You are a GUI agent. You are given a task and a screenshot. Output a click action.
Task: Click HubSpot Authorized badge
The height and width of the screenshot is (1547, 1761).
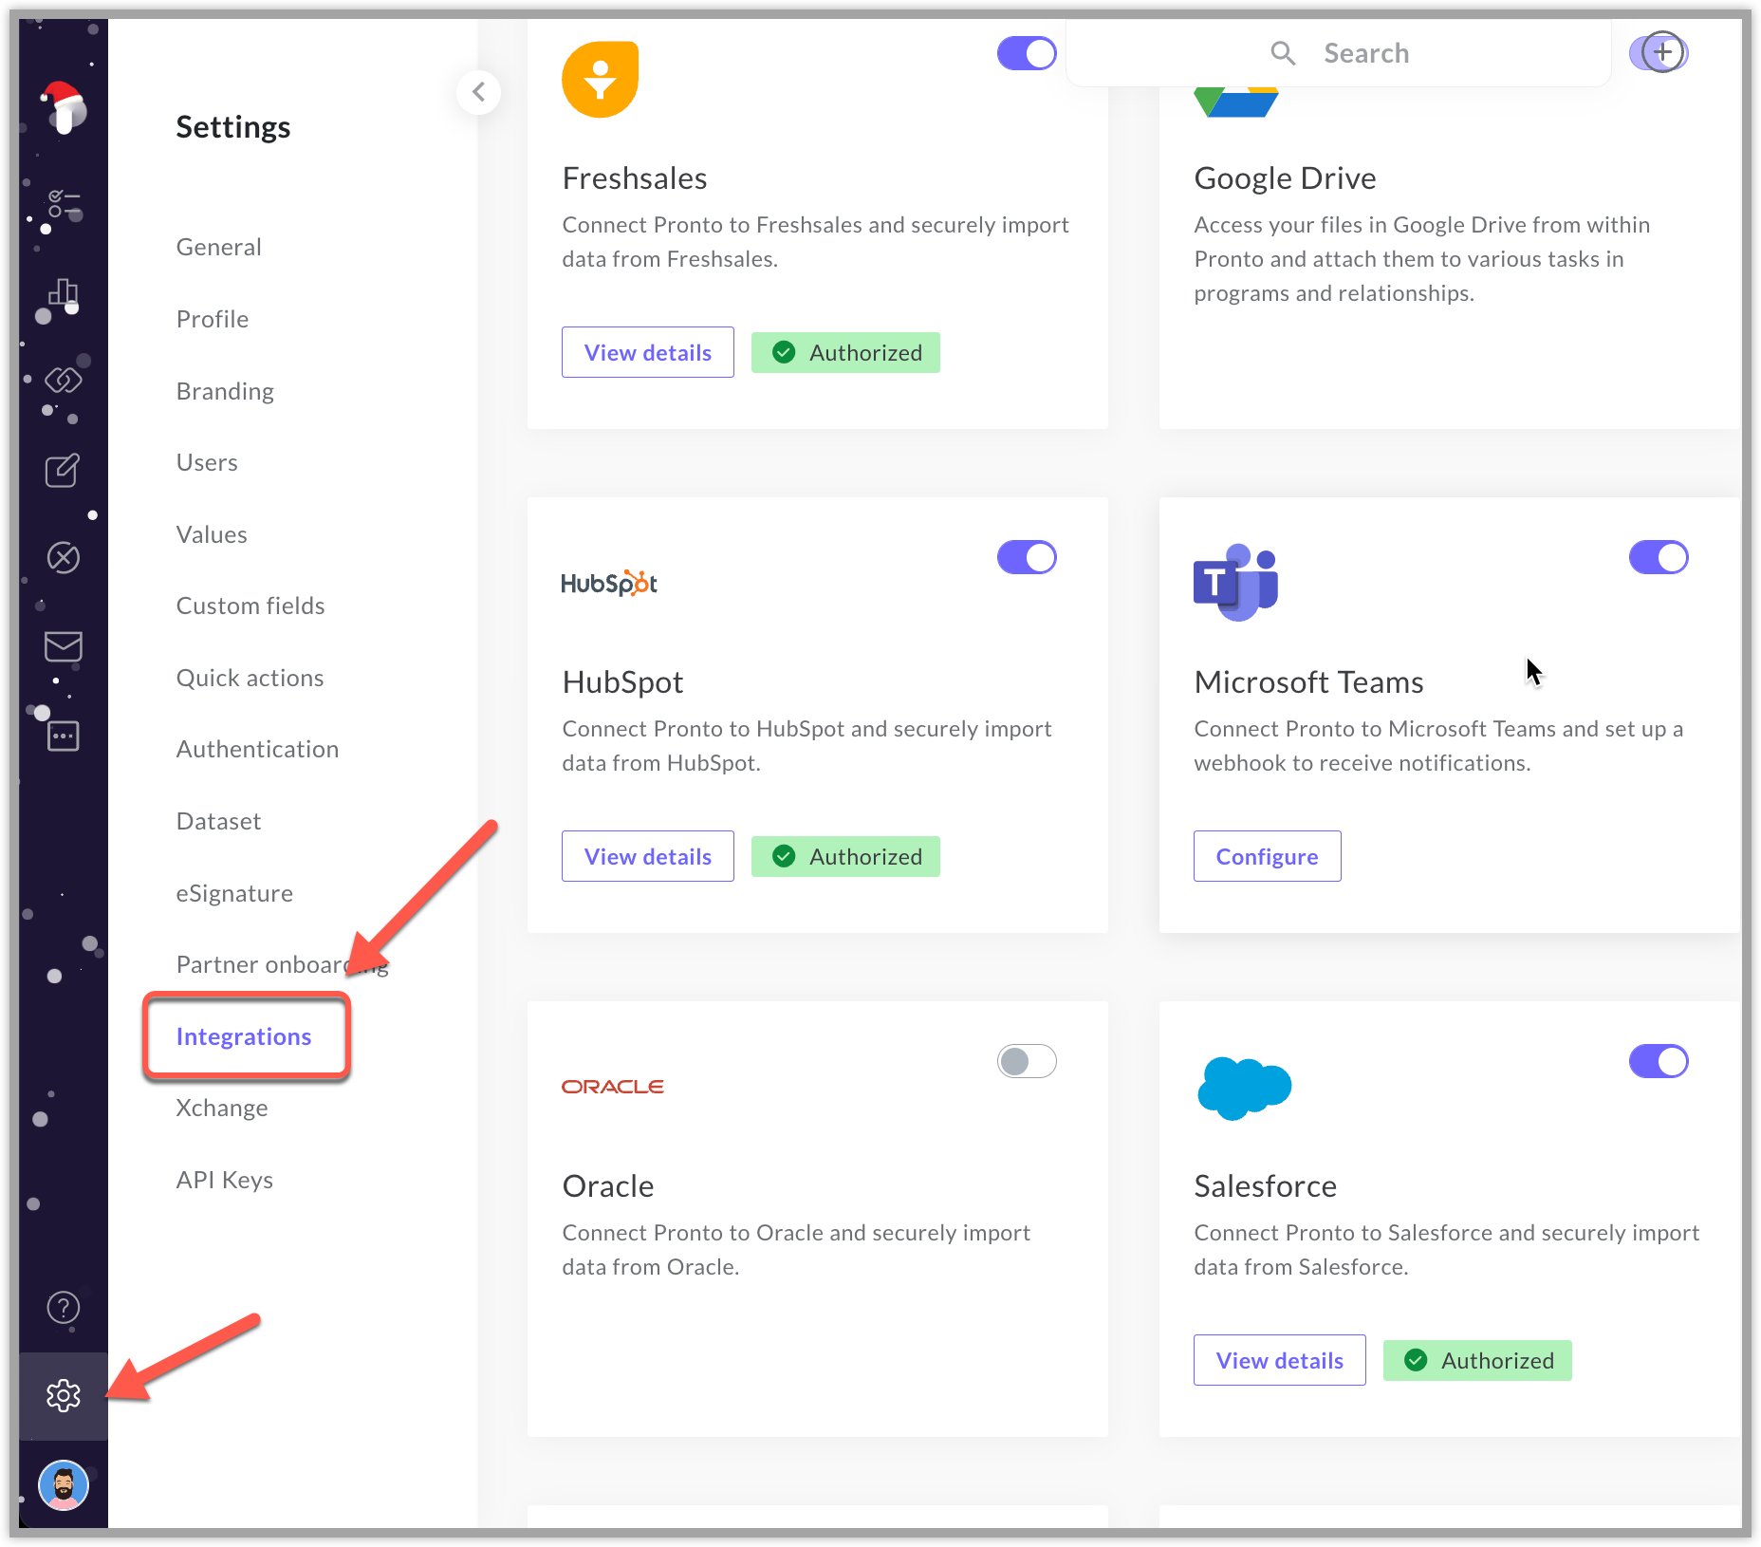[x=845, y=856]
